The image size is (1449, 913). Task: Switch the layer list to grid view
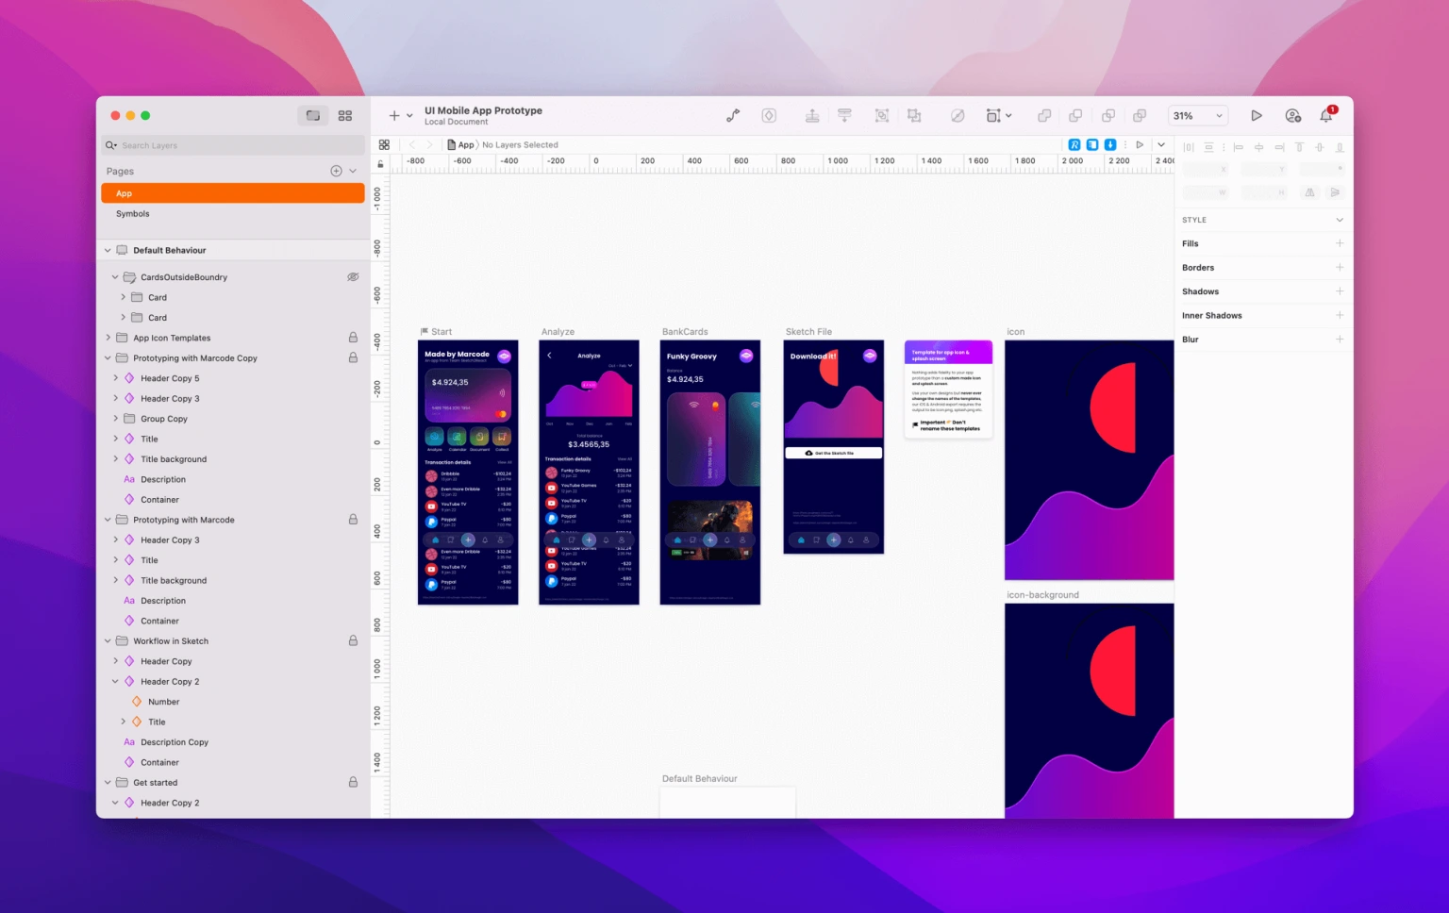[345, 114]
